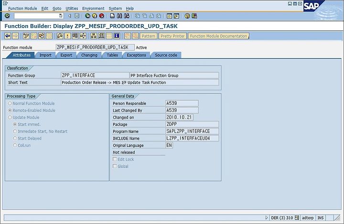The image size is (344, 224).
Task: Open the command field history dropdown
Action: (x=61, y=16)
